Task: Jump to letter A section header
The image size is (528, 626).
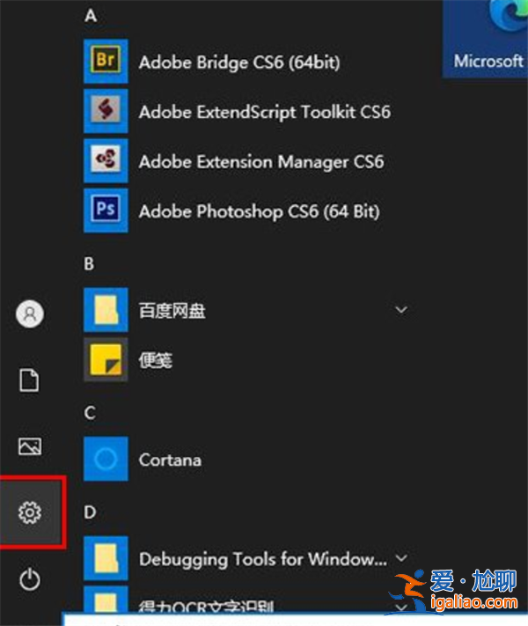Action: coord(91,16)
